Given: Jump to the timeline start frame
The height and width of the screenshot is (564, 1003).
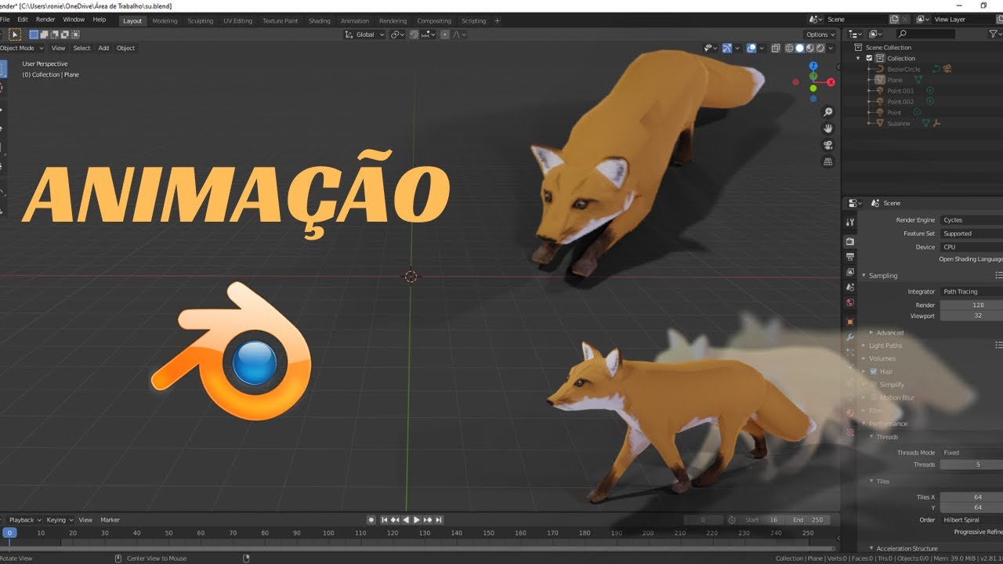Looking at the screenshot, I should [x=385, y=519].
